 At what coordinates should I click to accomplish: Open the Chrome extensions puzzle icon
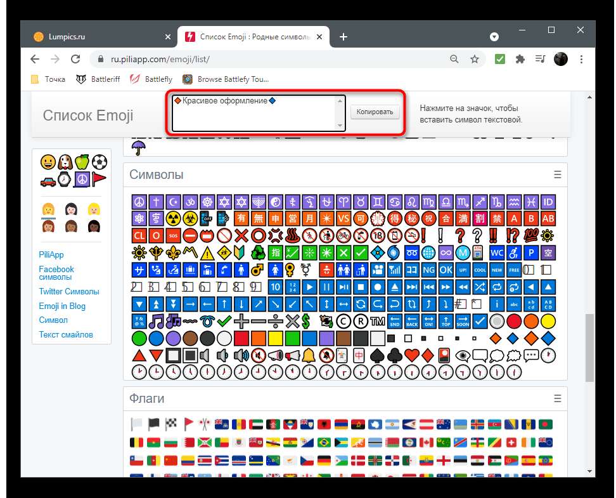coord(520,59)
